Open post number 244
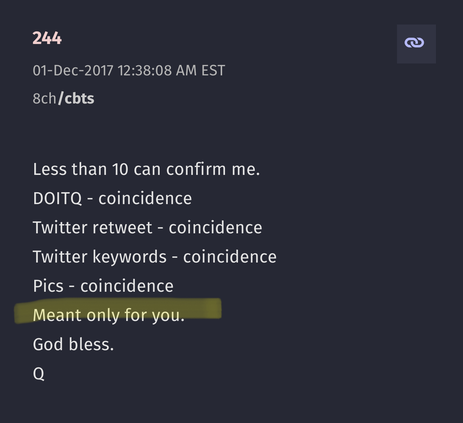 click(47, 38)
